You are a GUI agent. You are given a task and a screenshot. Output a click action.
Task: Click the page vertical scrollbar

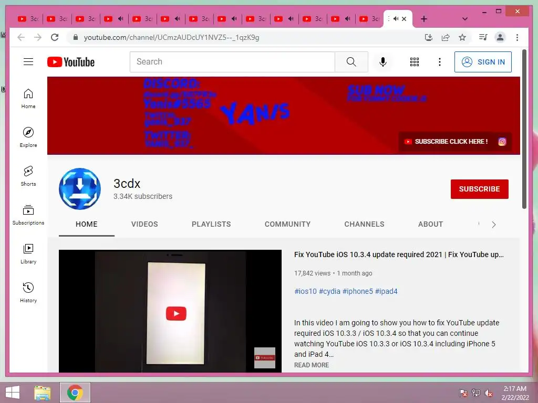coord(524,130)
